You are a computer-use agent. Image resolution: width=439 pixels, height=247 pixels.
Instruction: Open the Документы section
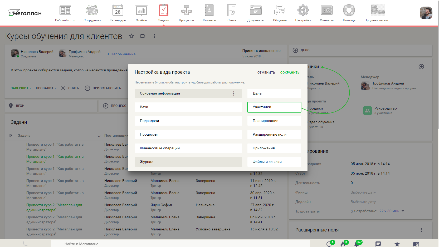click(x=256, y=13)
